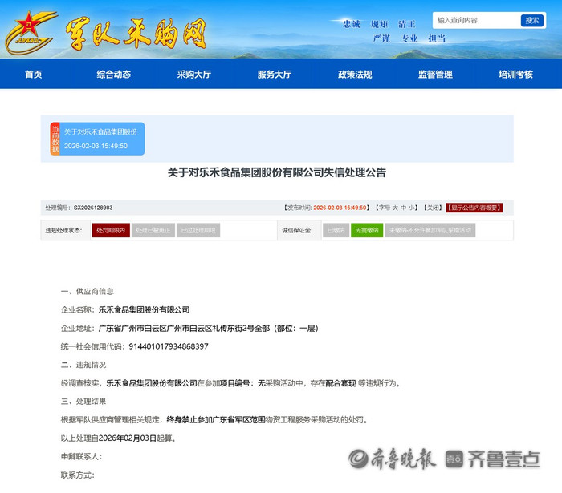Screen dimensions: 562x493
Task: Click the bold text 配合套现
Action: 341,383
